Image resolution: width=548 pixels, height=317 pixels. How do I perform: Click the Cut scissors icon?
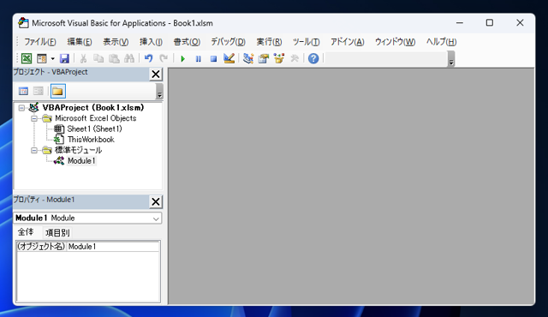click(83, 58)
